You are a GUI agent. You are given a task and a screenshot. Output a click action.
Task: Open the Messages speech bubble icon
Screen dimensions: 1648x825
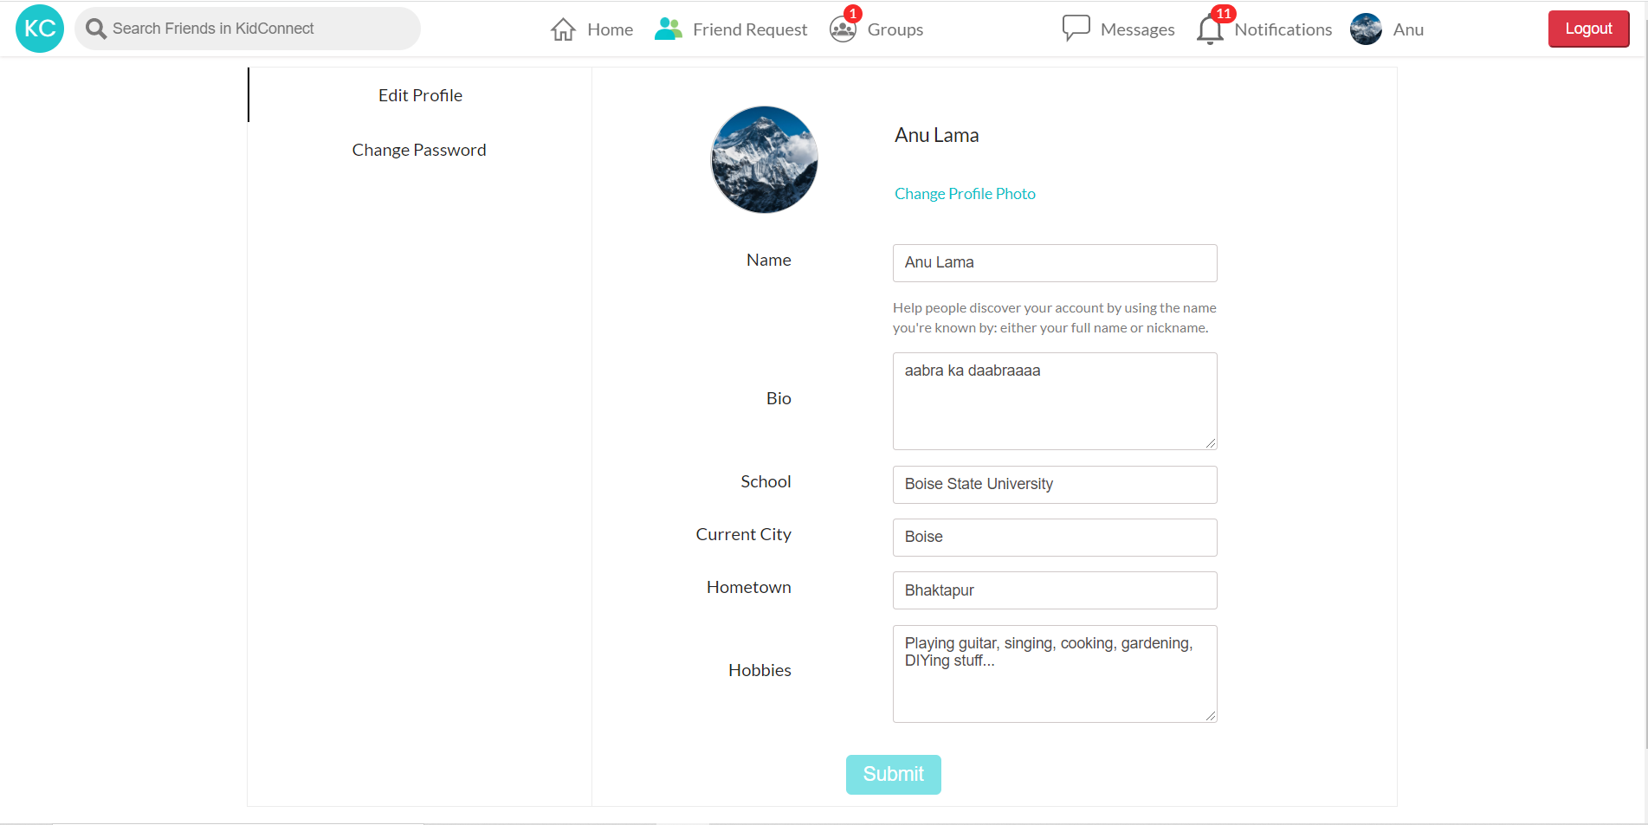click(x=1076, y=29)
